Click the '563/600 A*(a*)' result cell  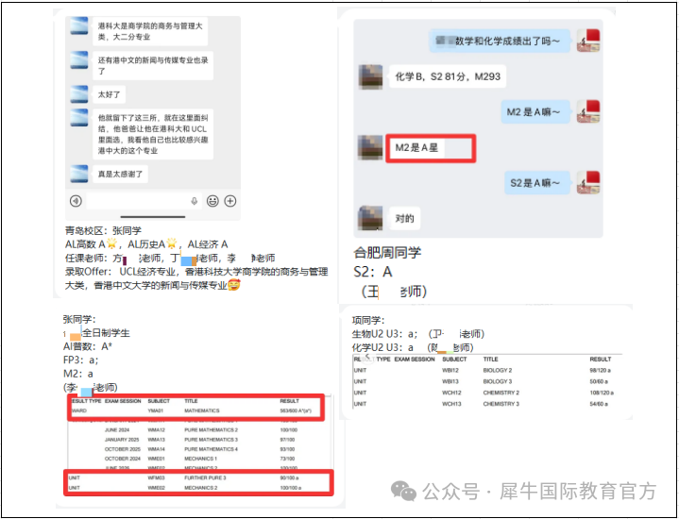[x=296, y=410]
